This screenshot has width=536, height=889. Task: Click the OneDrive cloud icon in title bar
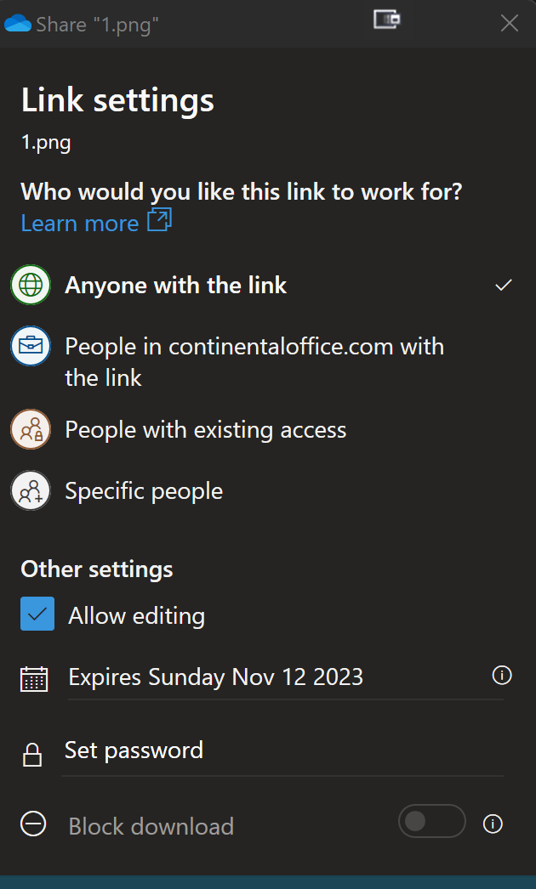[18, 24]
